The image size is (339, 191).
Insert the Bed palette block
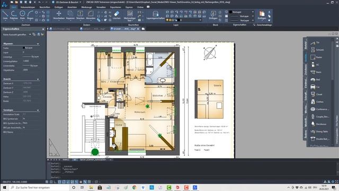click(315, 80)
